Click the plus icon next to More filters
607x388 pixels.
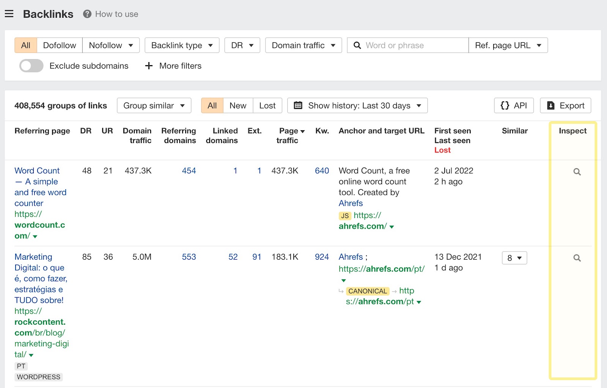tap(148, 66)
